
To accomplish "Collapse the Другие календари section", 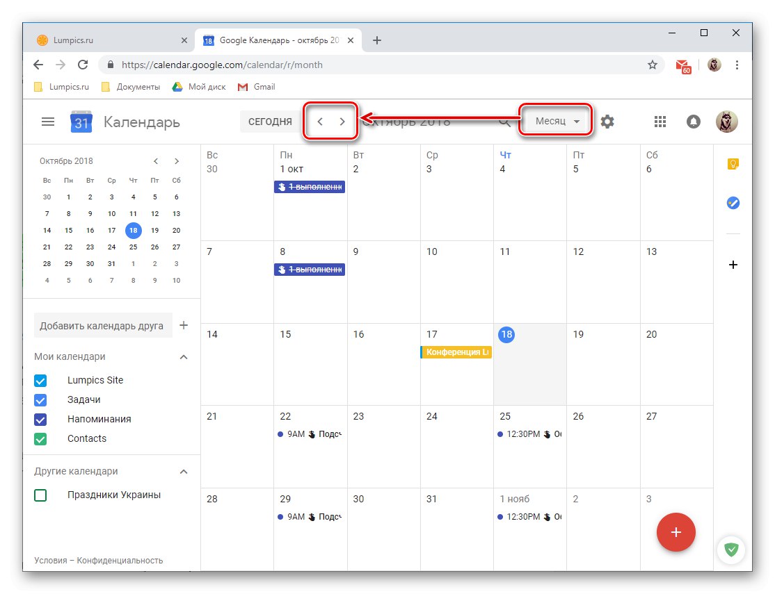I will pyautogui.click(x=183, y=471).
